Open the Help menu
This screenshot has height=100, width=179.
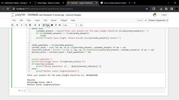pos(73,20)
